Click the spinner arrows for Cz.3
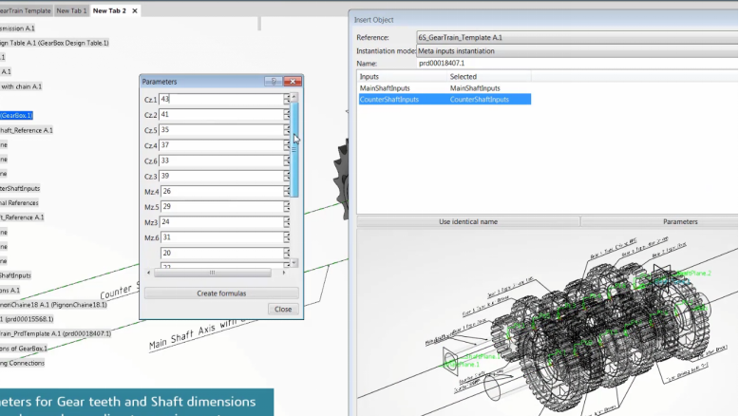The height and width of the screenshot is (416, 739). point(287,176)
